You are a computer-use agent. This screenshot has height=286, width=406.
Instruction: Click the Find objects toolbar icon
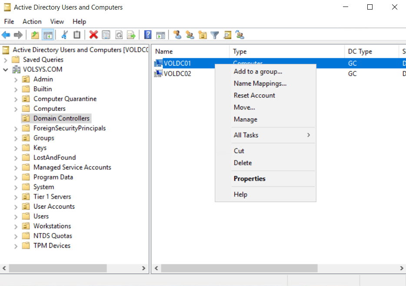(x=227, y=35)
